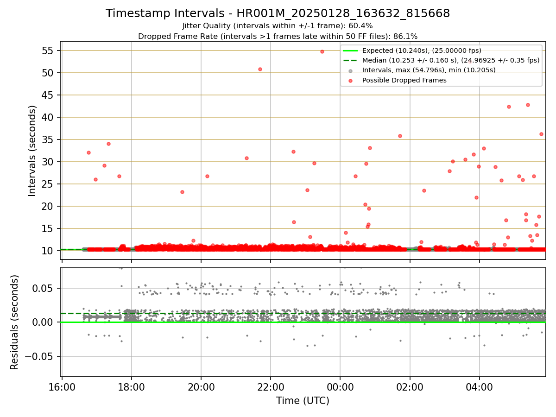This screenshot has height=417, width=556.
Task: Click the plot title 'Timestamp Intervals - HR001M_20250128_163632_815668'
Action: 278,13
